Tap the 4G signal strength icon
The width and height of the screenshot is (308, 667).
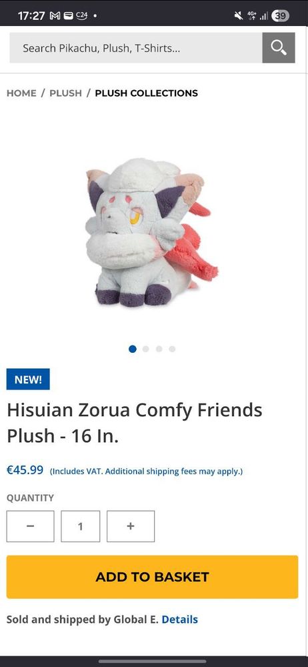pos(257,16)
